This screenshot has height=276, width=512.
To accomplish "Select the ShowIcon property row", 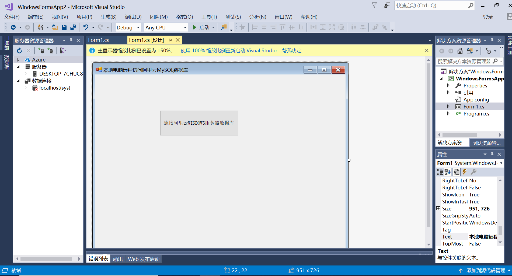I will (x=469, y=195).
